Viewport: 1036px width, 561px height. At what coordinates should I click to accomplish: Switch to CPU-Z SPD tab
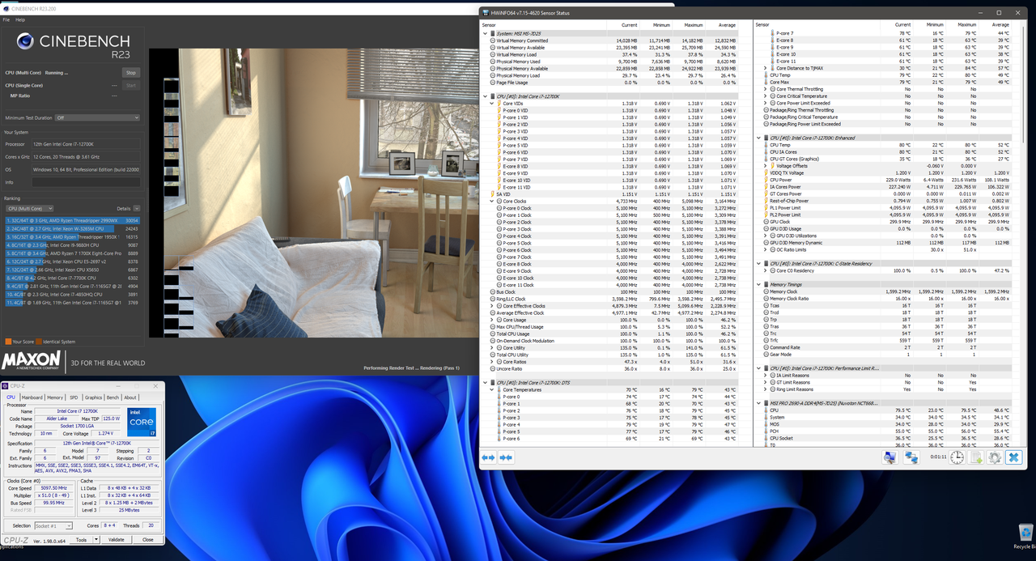click(x=74, y=397)
